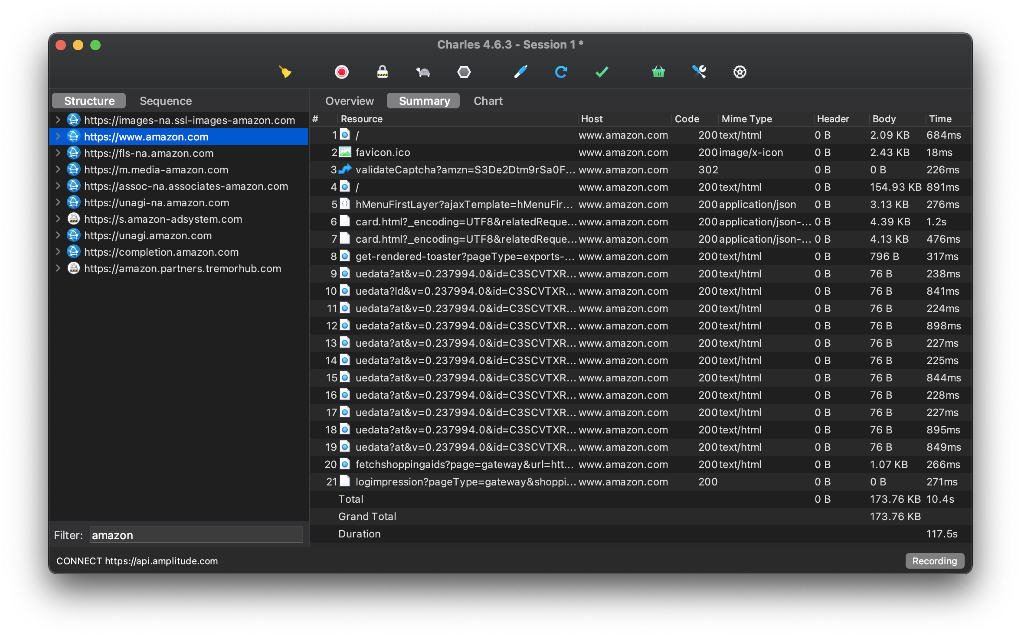The width and height of the screenshot is (1021, 638).
Task: Click the rewind/refresh session icon
Action: 561,71
